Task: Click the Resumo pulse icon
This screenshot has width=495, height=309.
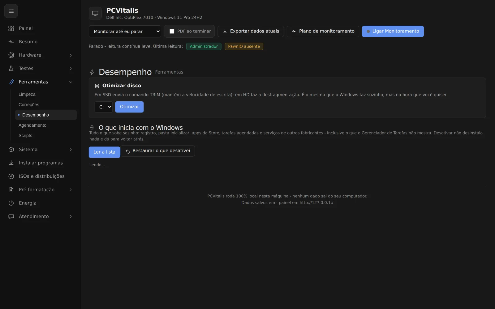Action: click(11, 42)
